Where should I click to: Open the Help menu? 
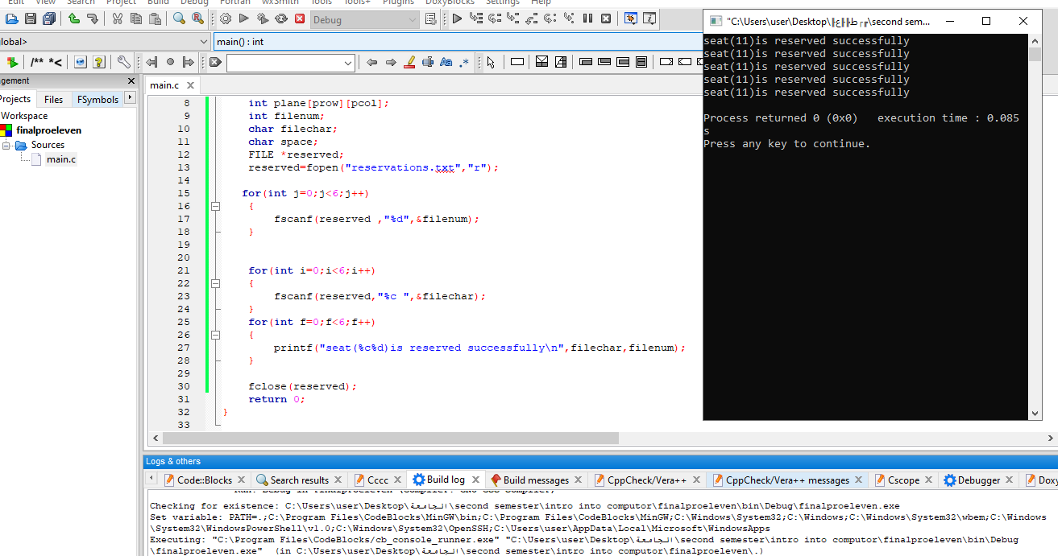tap(541, 2)
